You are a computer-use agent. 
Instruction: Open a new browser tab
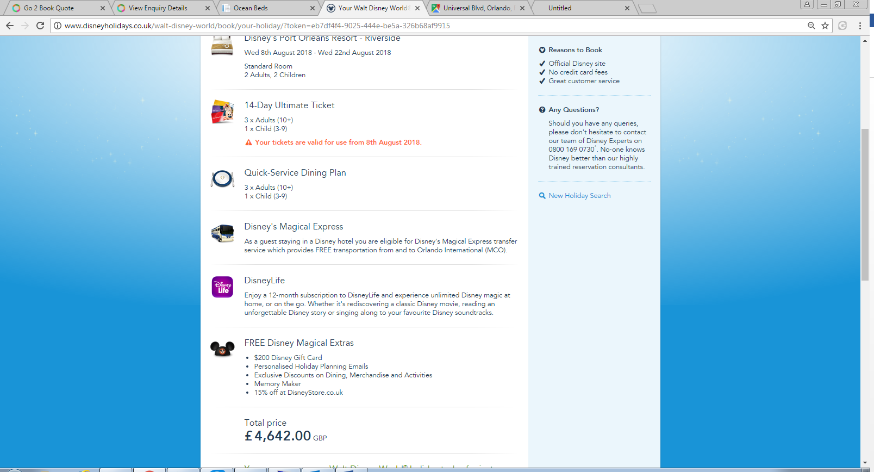[647, 8]
